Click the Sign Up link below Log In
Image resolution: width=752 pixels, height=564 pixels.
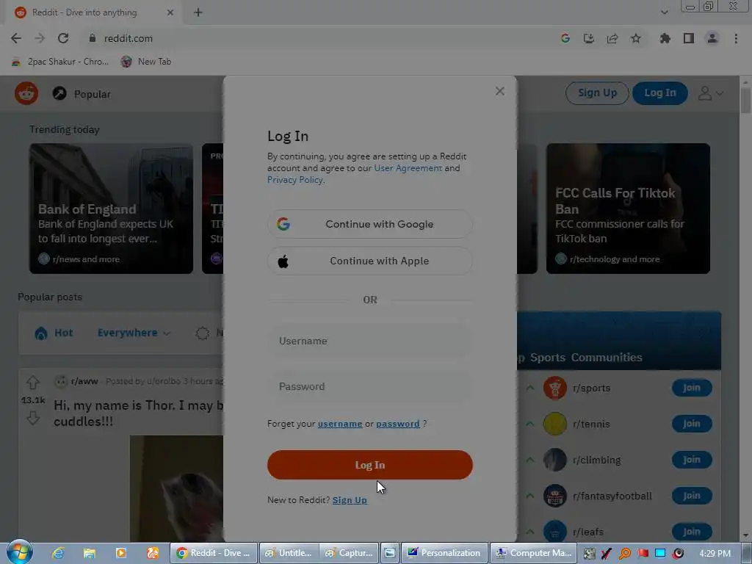point(350,500)
